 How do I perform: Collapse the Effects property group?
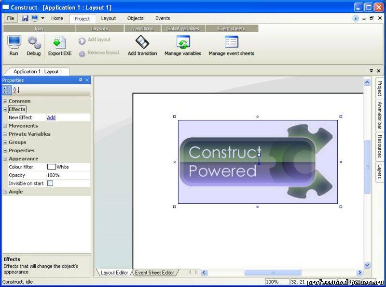5,109
